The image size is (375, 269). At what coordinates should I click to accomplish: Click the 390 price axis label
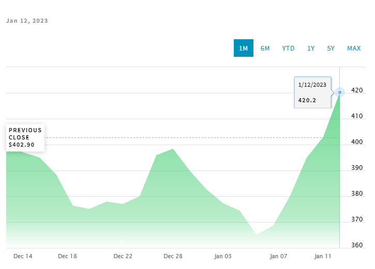pos(356,168)
